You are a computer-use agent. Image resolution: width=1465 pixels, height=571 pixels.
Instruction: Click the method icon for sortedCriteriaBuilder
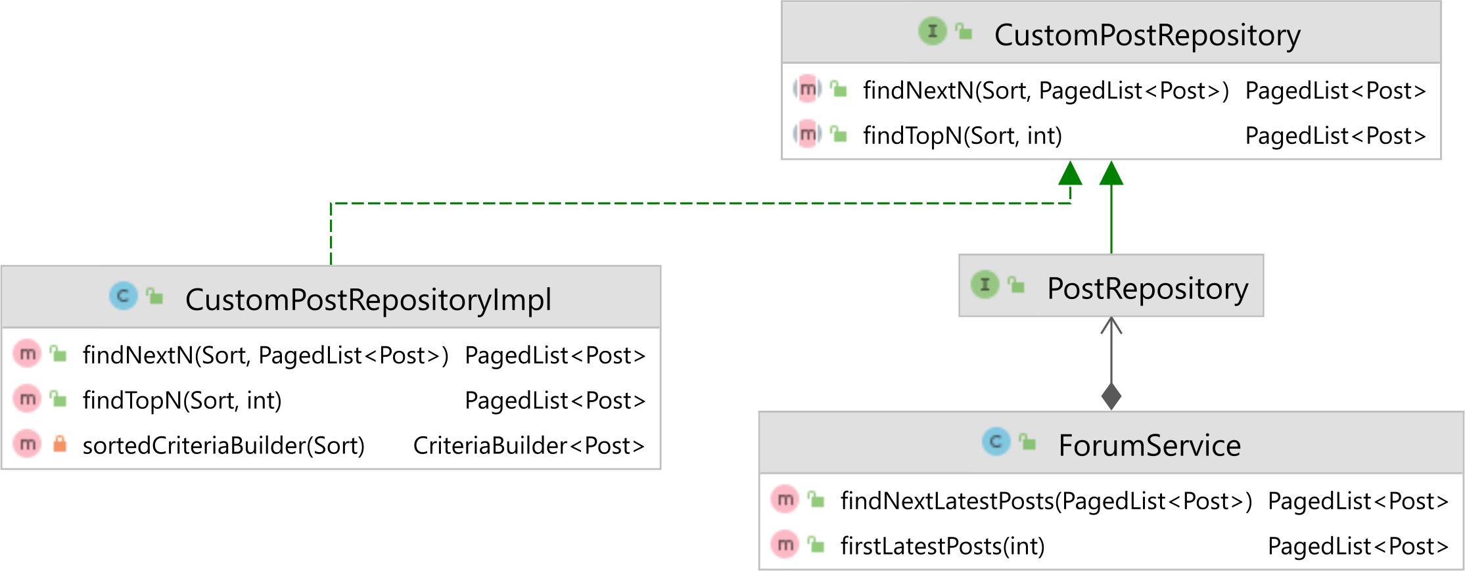(27, 444)
